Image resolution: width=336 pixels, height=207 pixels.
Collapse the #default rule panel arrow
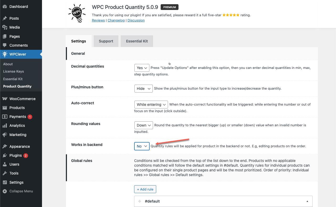tap(307, 201)
